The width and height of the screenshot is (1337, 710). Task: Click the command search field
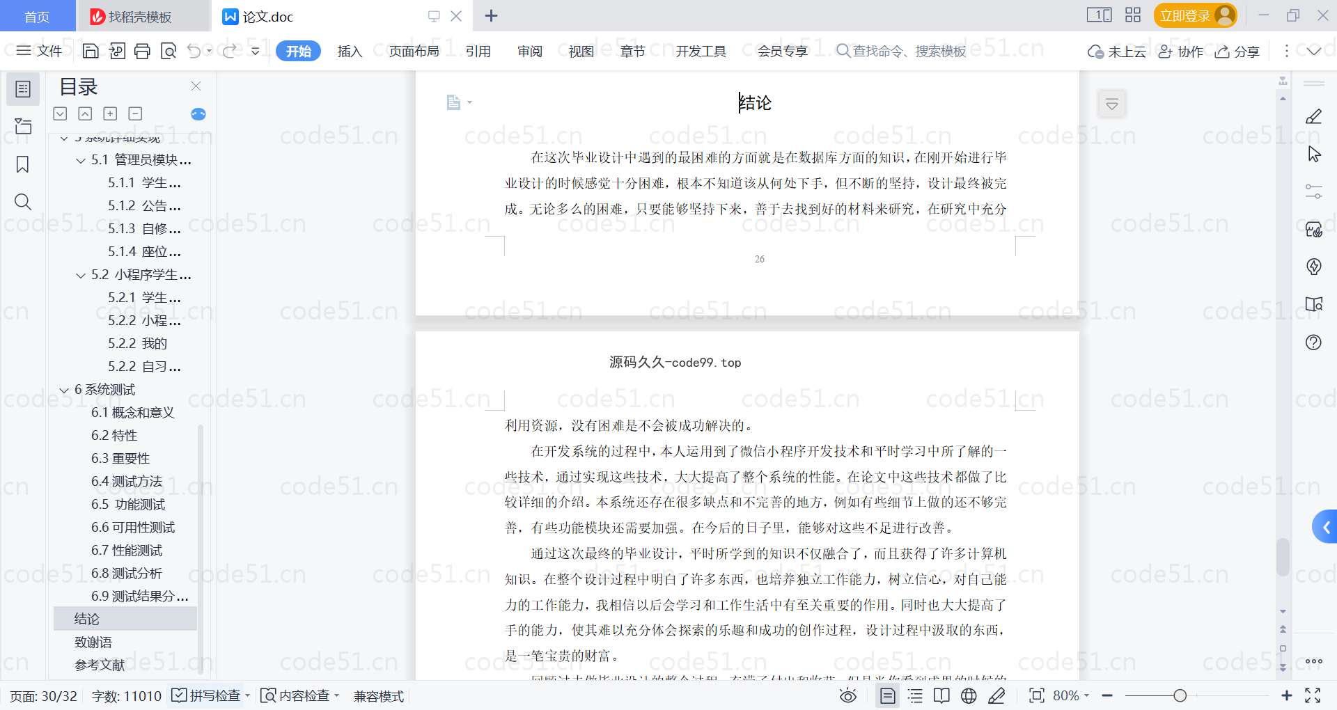[901, 52]
